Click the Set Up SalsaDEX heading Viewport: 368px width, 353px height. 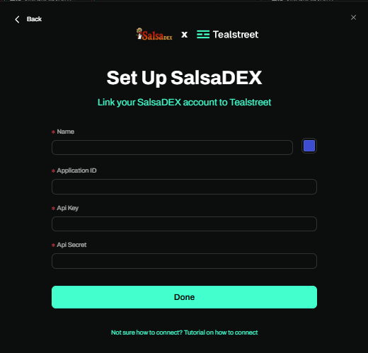[x=184, y=78]
